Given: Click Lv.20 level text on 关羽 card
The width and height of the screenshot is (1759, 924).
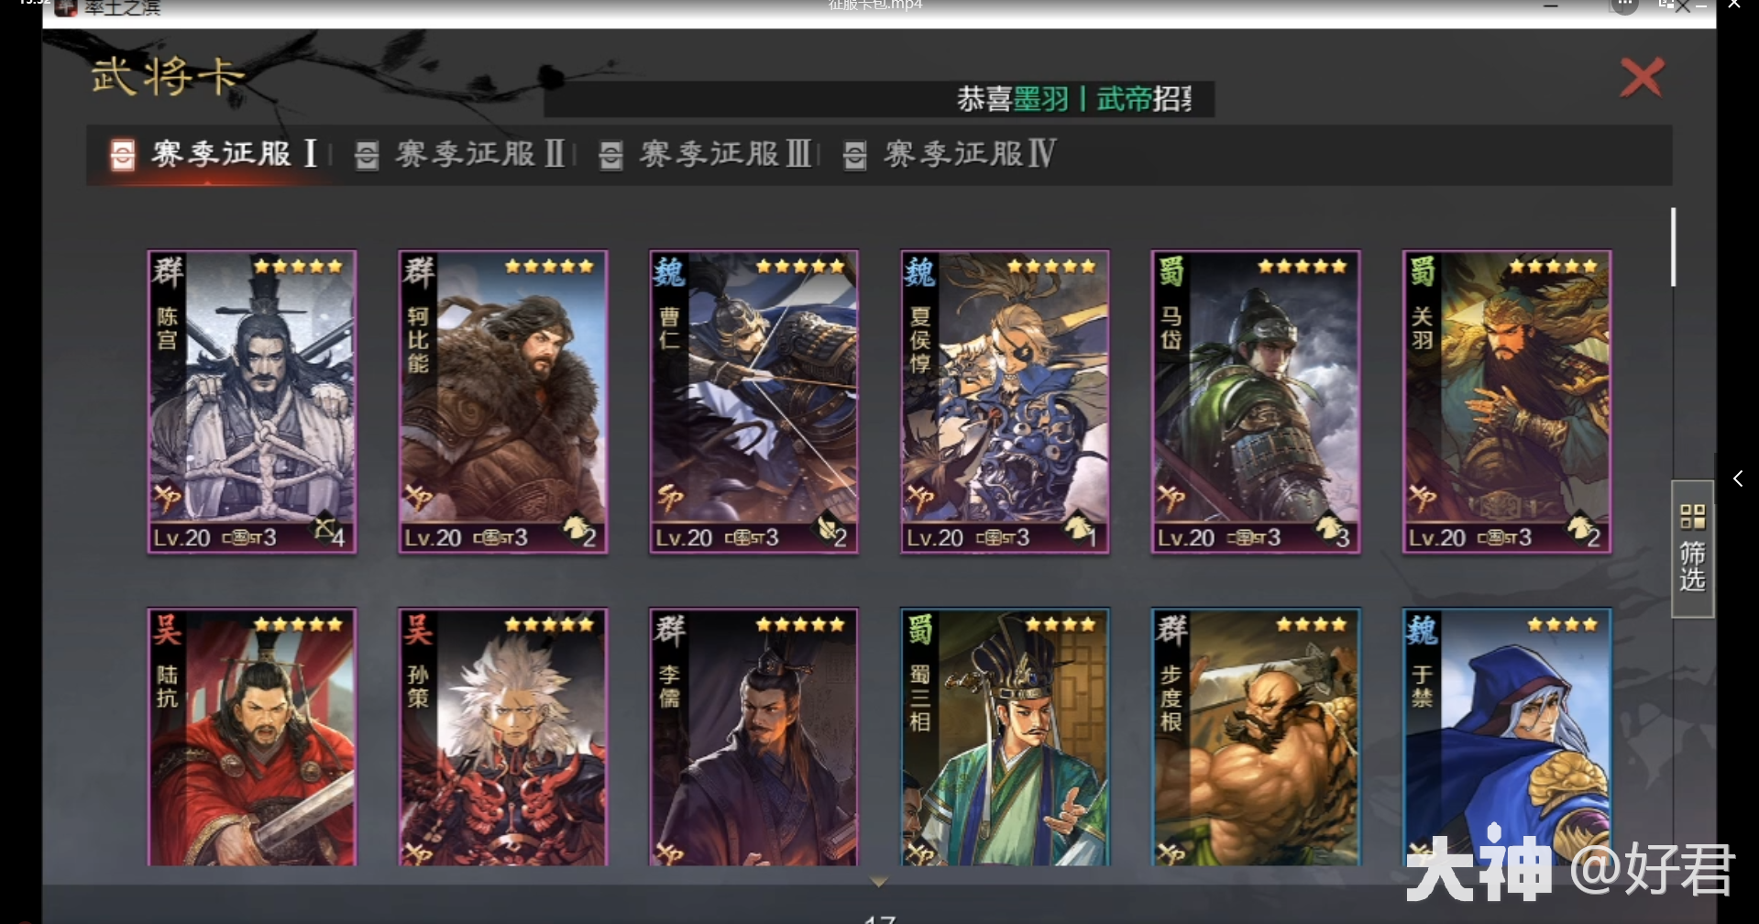Looking at the screenshot, I should (1438, 538).
